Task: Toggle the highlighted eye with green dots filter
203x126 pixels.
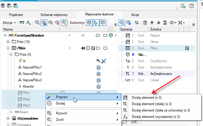Action: 64,23
